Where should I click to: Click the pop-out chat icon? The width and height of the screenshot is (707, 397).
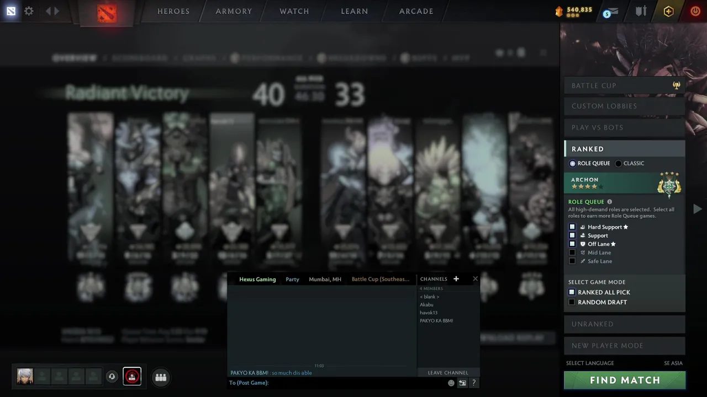(462, 383)
